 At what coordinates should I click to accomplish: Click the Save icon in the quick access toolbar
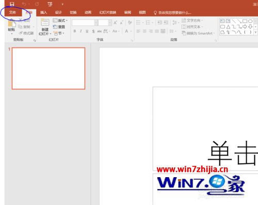(12, 4)
